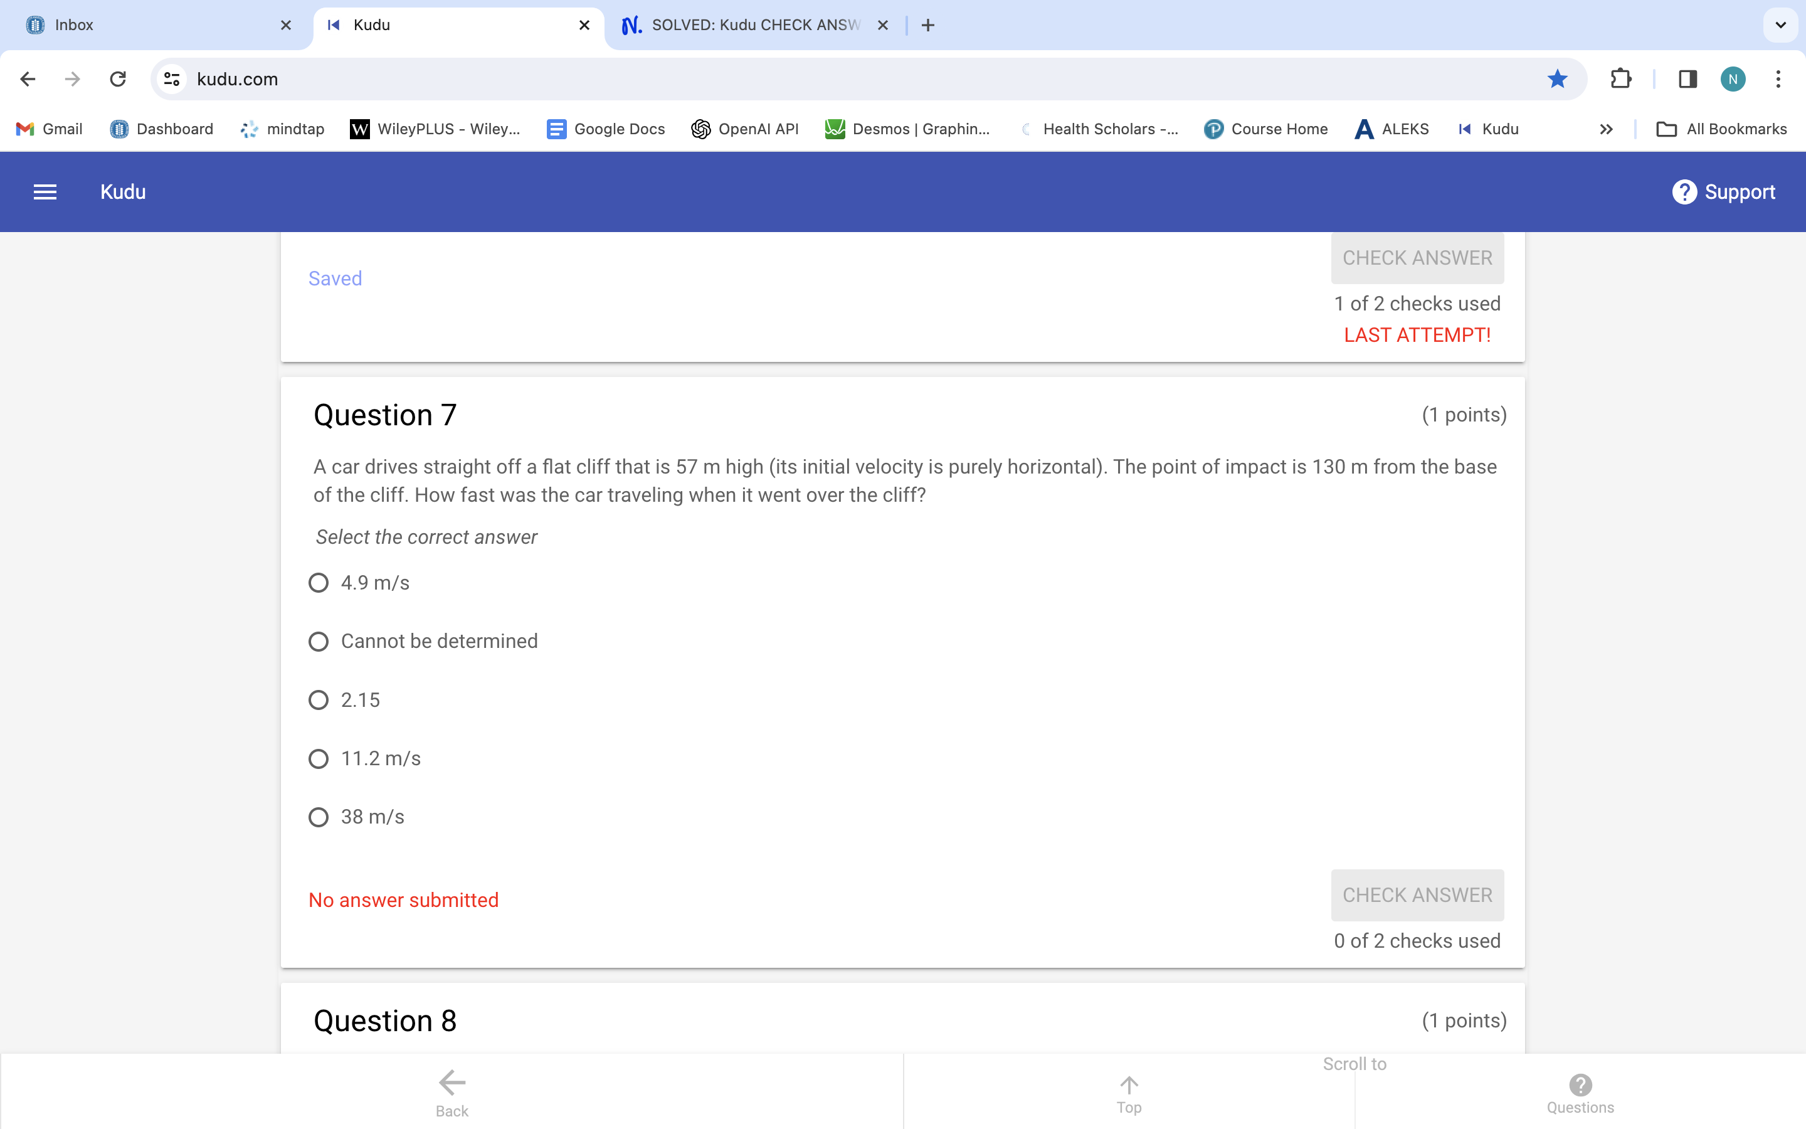Click CHECK ANSWER above Question 7

[x=1417, y=258]
